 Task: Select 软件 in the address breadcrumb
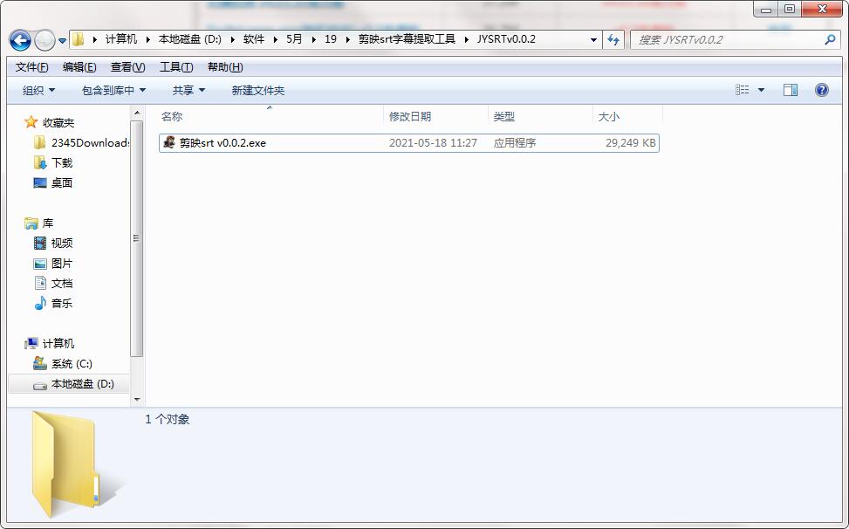tap(254, 39)
